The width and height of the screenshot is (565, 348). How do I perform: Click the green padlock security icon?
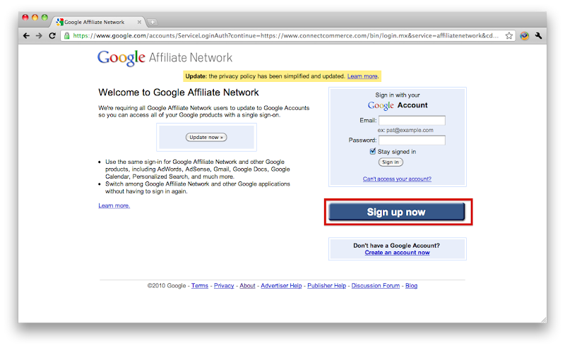tap(66, 36)
